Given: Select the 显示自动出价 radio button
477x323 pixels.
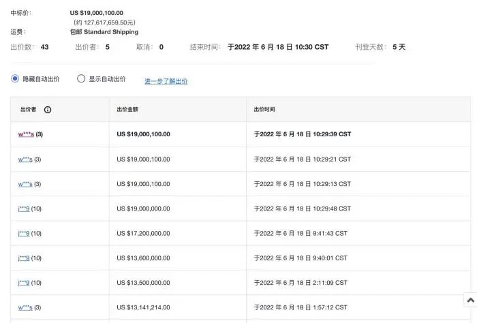Looking at the screenshot, I should (81, 78).
